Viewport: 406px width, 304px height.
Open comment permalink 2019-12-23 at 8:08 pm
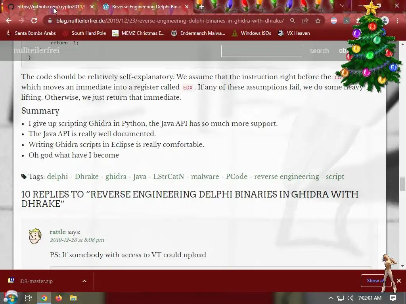[77, 240]
